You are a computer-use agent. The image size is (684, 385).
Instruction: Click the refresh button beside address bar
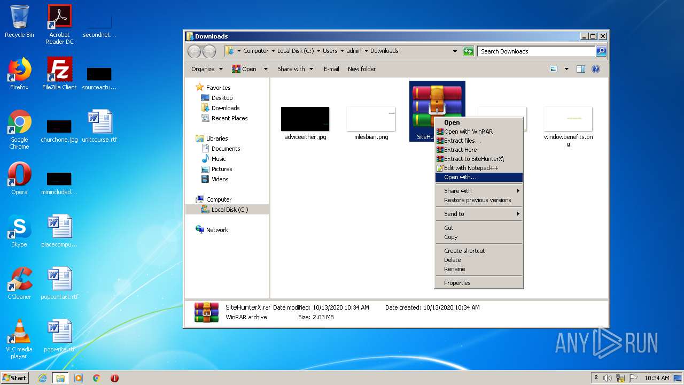pos(468,51)
